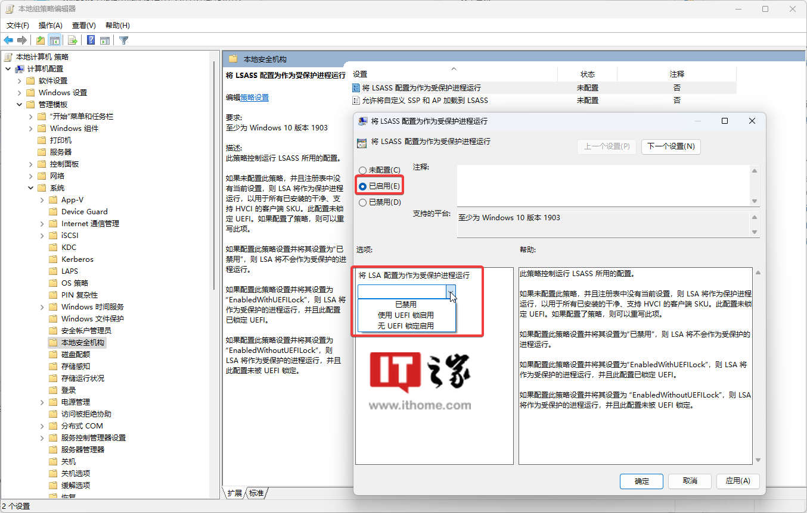The image size is (807, 513).
Task: Go back with the blue left arrow
Action: tap(8, 40)
